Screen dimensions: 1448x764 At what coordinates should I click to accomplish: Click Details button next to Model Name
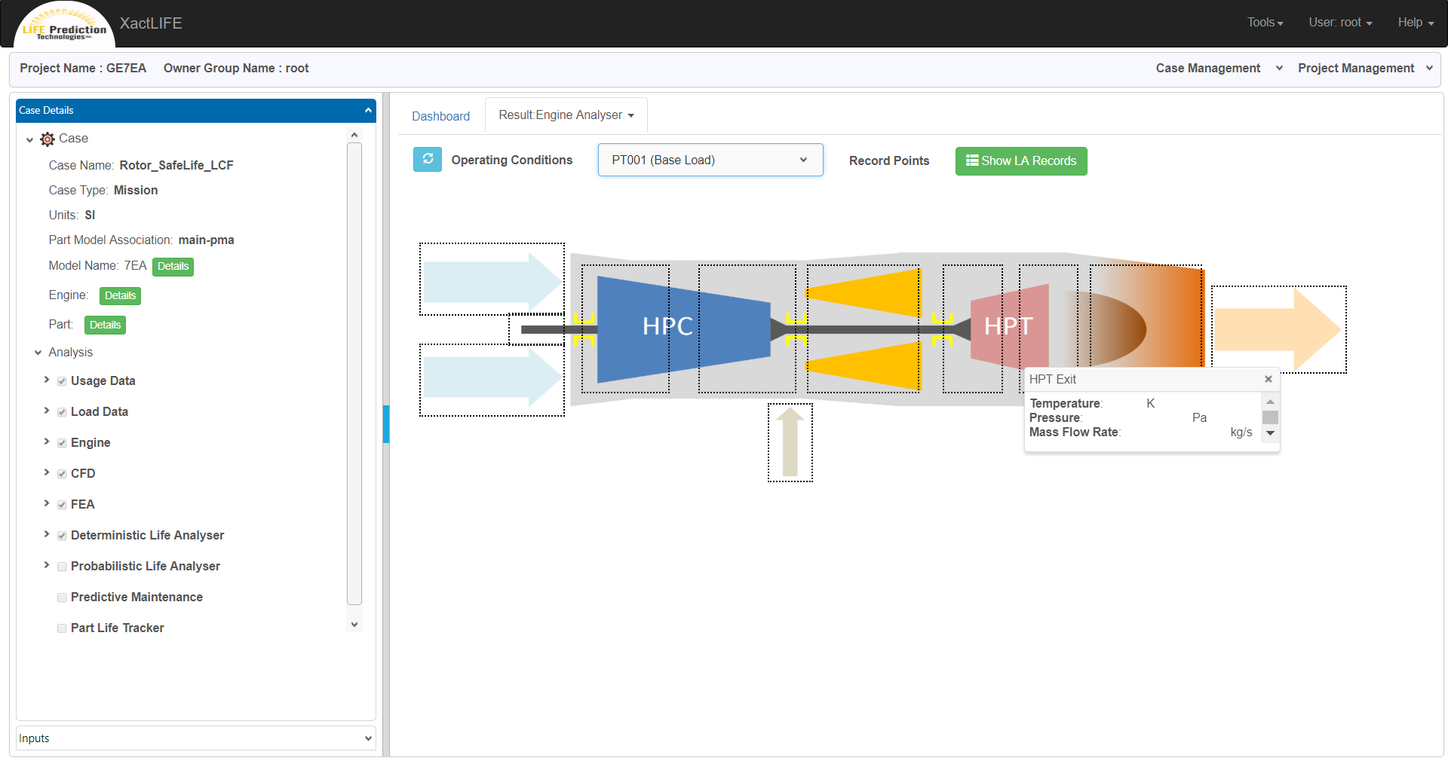pos(173,267)
